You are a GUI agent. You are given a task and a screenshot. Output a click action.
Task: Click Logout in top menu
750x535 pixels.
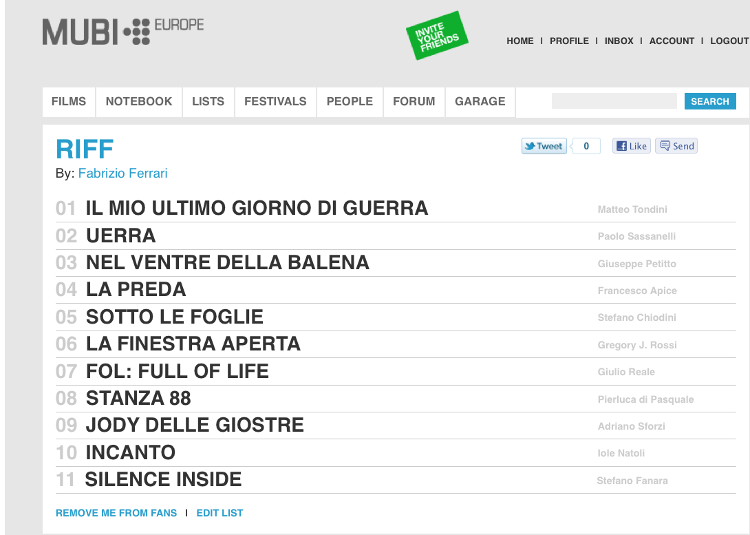coord(729,41)
